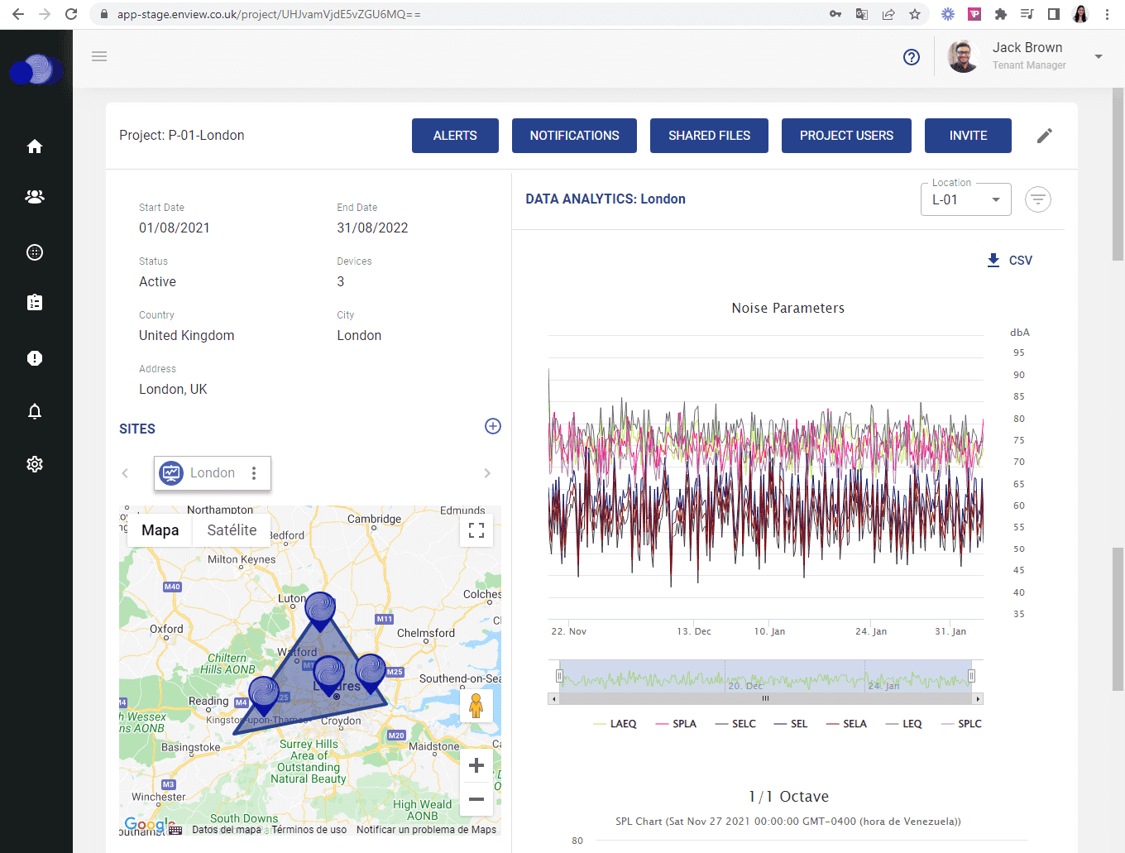Open the alert exclamation sidebar icon

[x=35, y=358]
